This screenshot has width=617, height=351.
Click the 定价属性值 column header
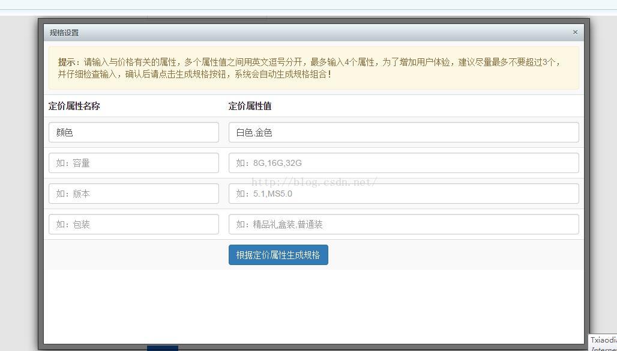[250, 106]
